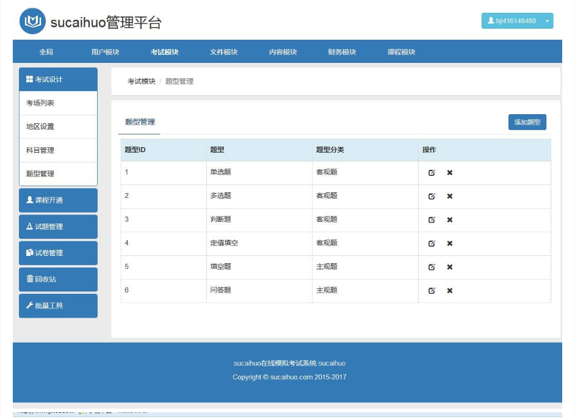Delete the 问答题 row
Viewport: 575px width, 419px height.
click(x=450, y=291)
